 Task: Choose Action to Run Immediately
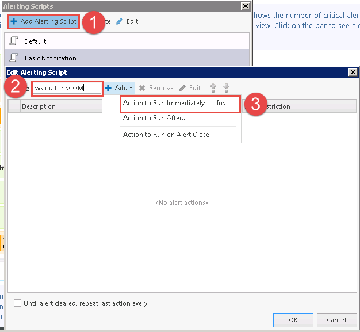tap(180, 103)
